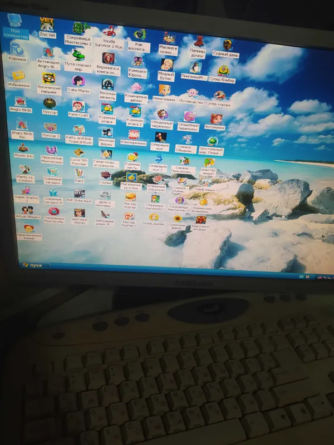Open the Логический пасьянс shortcut
The width and height of the screenshot is (334, 445).
coord(49,84)
